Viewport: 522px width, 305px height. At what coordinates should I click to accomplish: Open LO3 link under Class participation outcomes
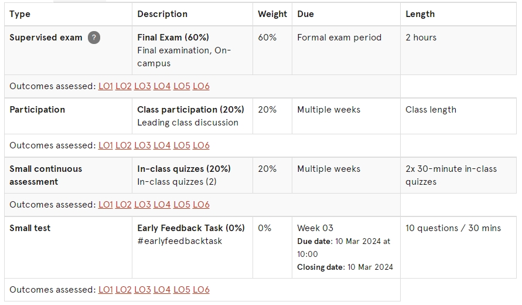[142, 145]
